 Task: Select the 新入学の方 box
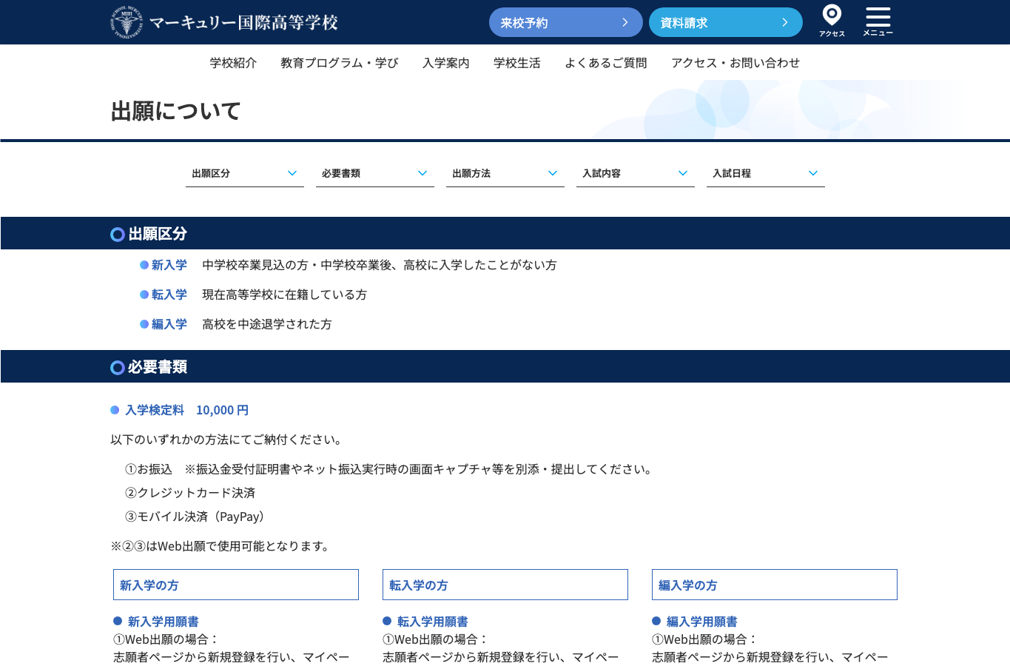point(236,585)
